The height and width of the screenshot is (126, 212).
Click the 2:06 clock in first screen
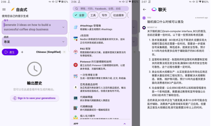click(x=4, y=2)
